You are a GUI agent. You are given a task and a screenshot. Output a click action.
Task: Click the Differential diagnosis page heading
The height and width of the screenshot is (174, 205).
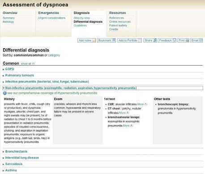coord(26,50)
